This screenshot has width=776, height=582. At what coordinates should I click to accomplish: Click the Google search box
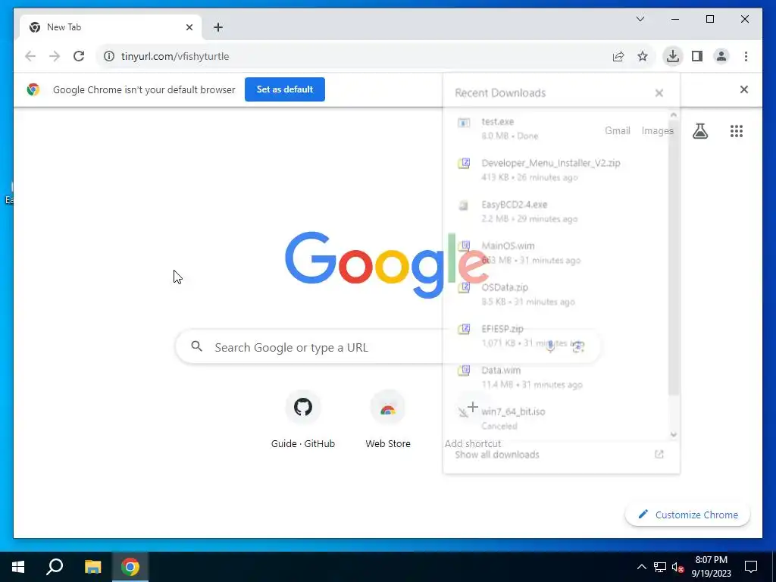388,347
